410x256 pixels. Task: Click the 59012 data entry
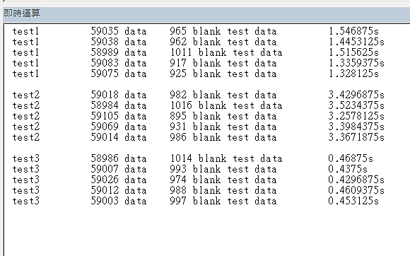119,190
